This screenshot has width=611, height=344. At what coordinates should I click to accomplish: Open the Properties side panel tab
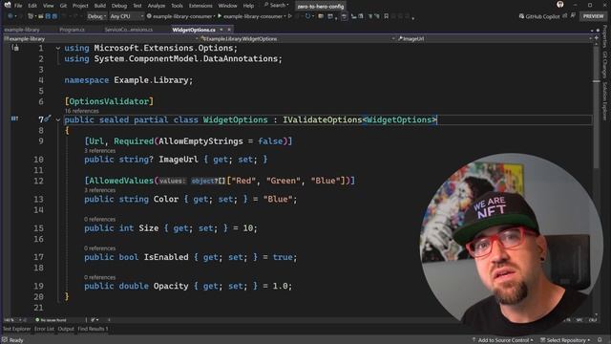(x=604, y=36)
